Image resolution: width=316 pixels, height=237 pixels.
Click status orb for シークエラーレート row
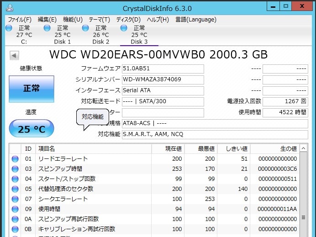click(x=15, y=199)
